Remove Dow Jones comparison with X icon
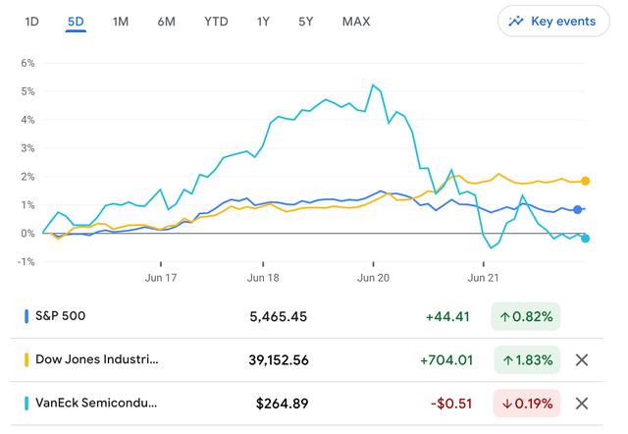 pos(581,360)
